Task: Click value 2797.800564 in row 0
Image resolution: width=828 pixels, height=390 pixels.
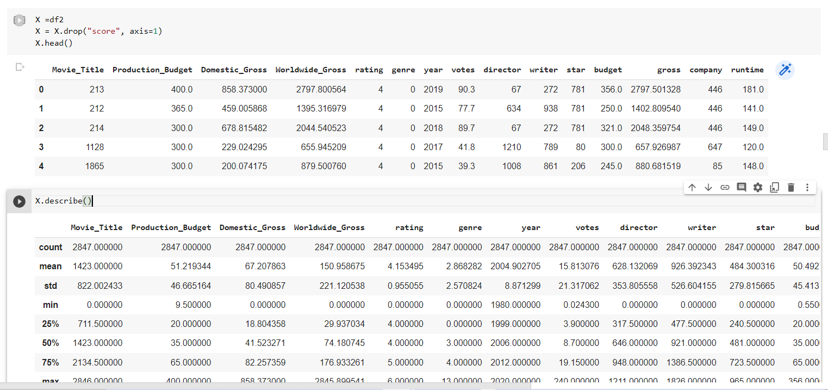Action: [321, 89]
